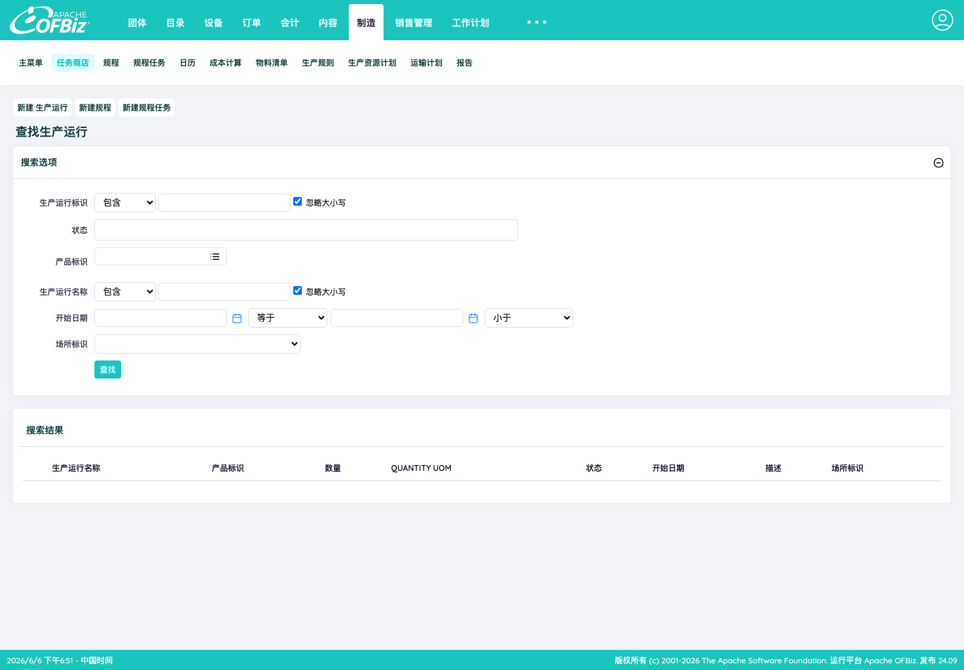Open the first 开始日期 calendar picker
The height and width of the screenshot is (670, 964).
tap(237, 318)
